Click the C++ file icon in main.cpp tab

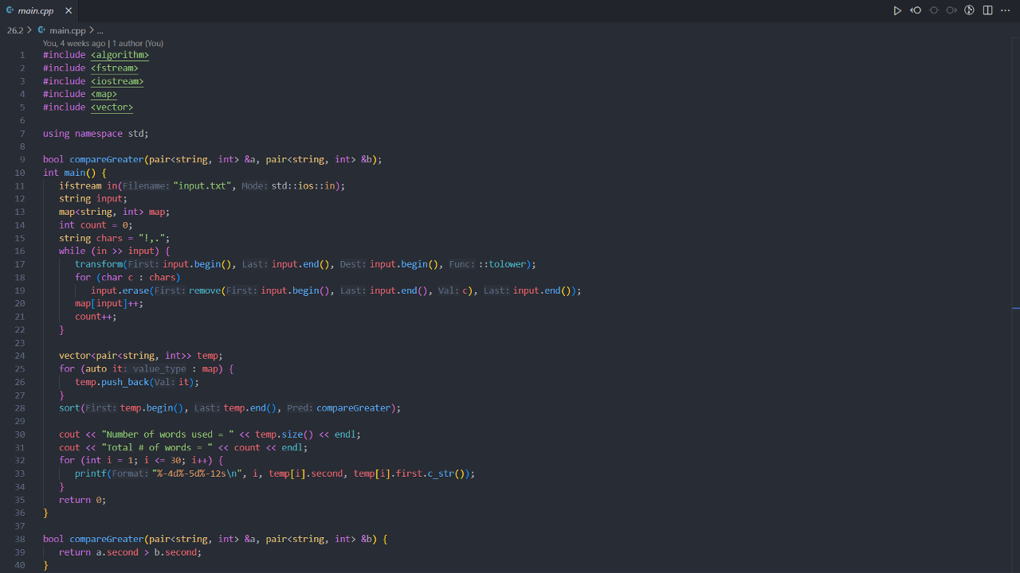click(10, 11)
